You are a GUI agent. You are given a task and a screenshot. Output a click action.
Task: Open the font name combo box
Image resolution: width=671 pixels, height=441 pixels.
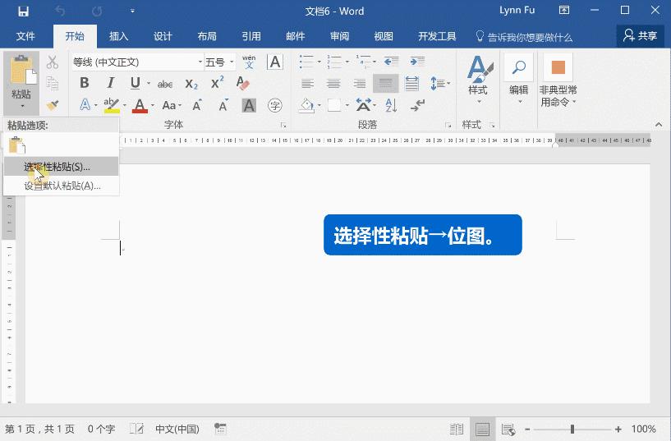[x=137, y=62]
